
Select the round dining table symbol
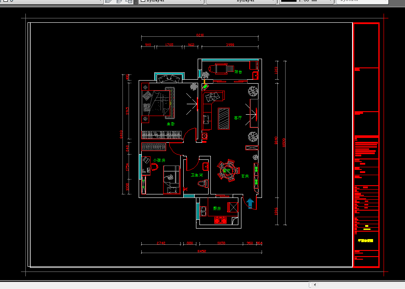tap(227, 170)
